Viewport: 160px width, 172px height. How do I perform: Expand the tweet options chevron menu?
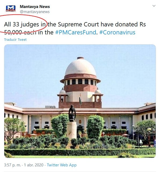coord(154,6)
